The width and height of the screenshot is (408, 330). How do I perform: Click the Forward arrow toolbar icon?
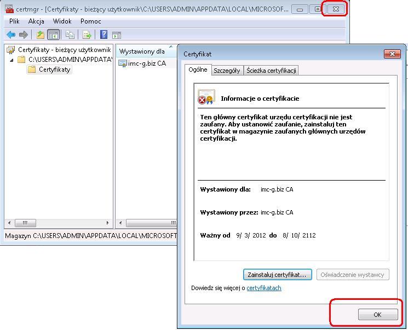click(23, 34)
